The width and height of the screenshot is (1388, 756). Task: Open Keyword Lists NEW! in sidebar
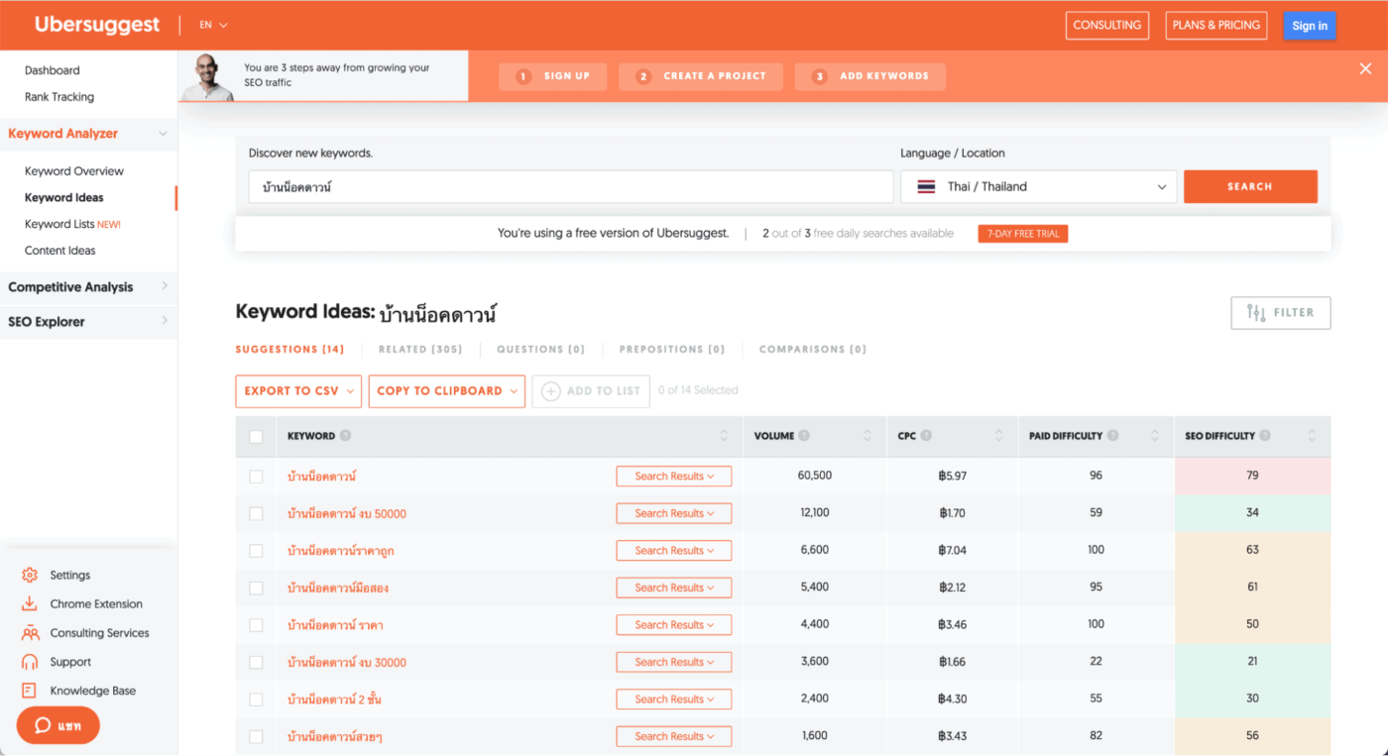(x=72, y=225)
